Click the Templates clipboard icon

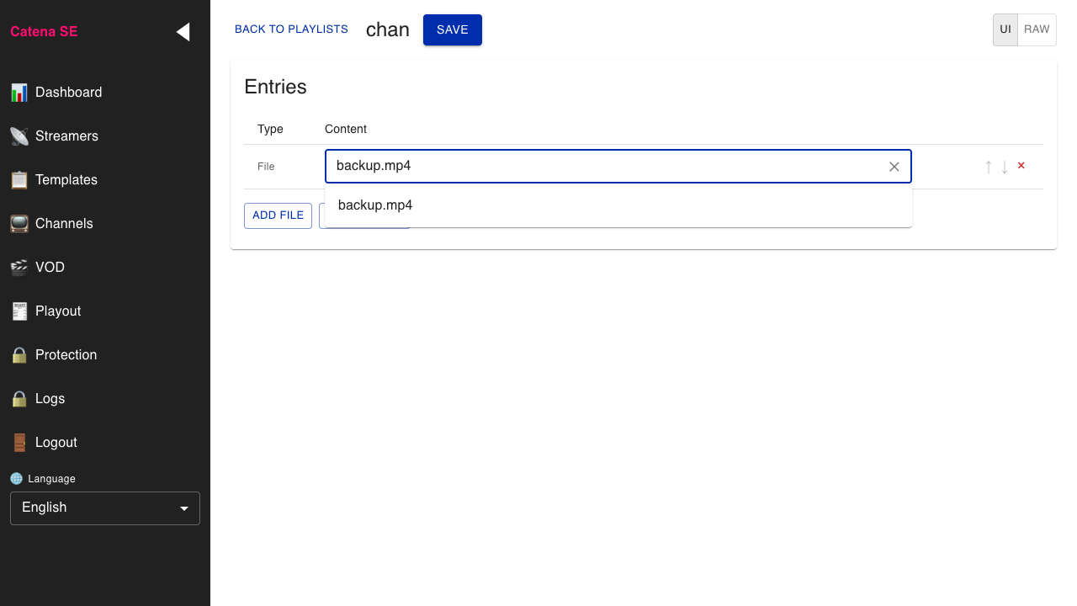coord(19,180)
